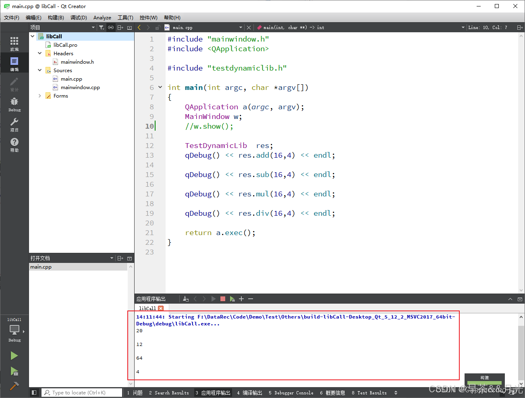Image resolution: width=525 pixels, height=398 pixels.
Task: Click the file lock writable icon
Action: coord(158,27)
